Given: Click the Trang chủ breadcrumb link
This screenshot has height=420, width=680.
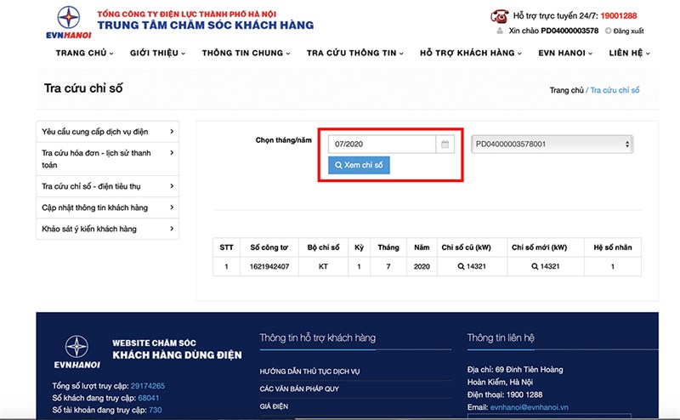Looking at the screenshot, I should [566, 90].
